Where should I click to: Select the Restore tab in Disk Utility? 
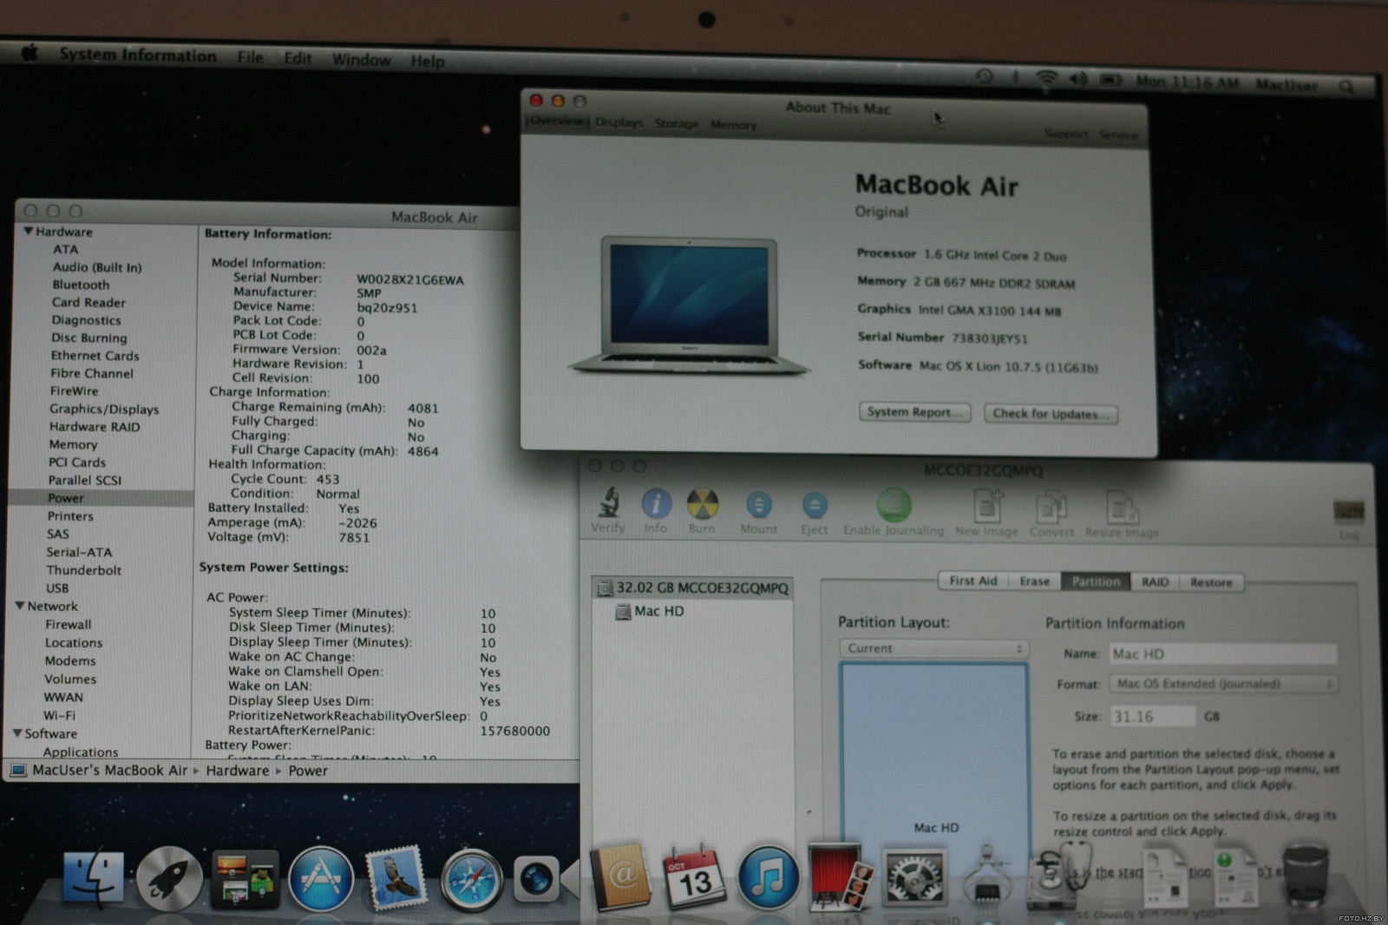pyautogui.click(x=1212, y=582)
